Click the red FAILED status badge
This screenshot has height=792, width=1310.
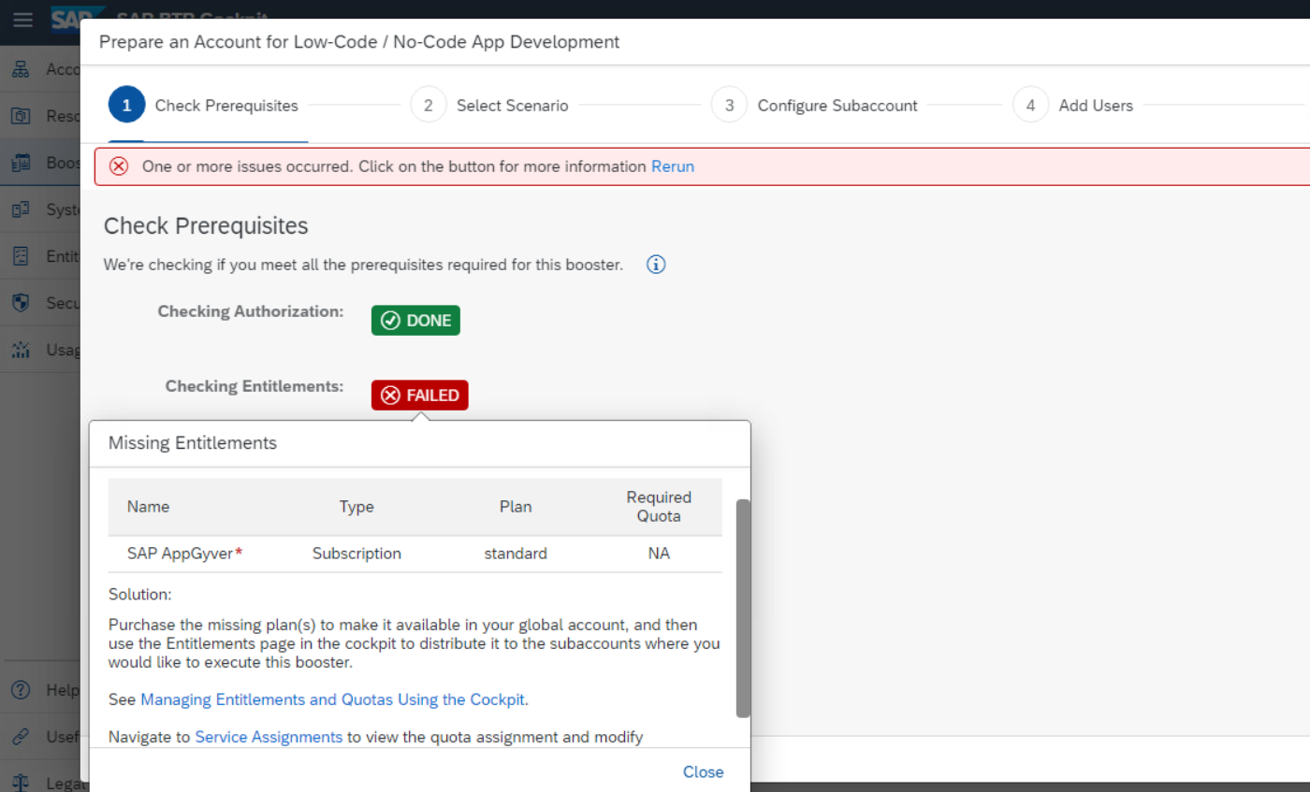[419, 396]
